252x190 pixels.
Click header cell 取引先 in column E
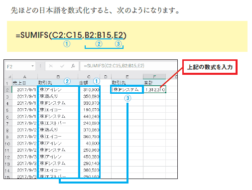point(127,83)
